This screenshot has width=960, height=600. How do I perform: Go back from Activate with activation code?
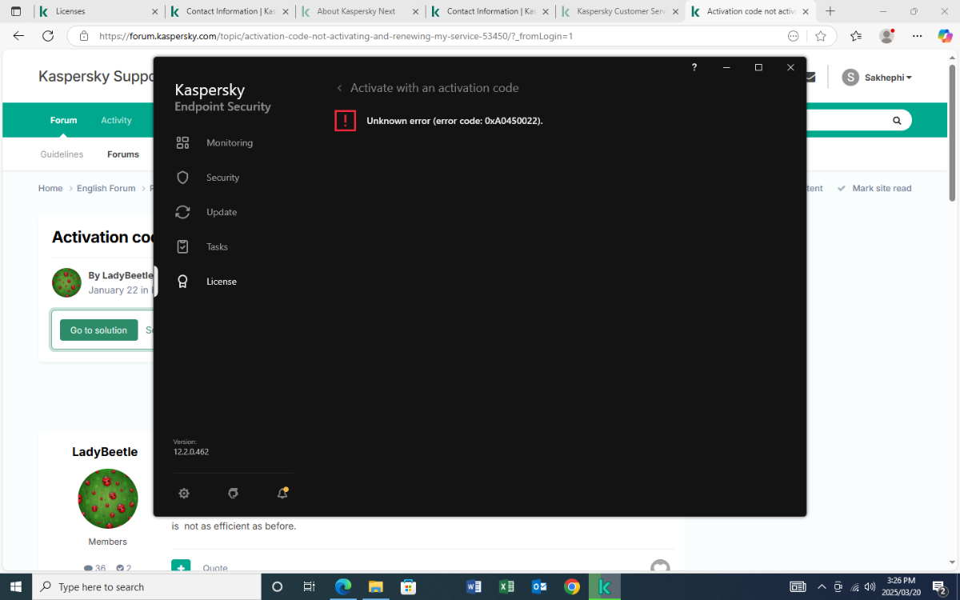point(339,88)
